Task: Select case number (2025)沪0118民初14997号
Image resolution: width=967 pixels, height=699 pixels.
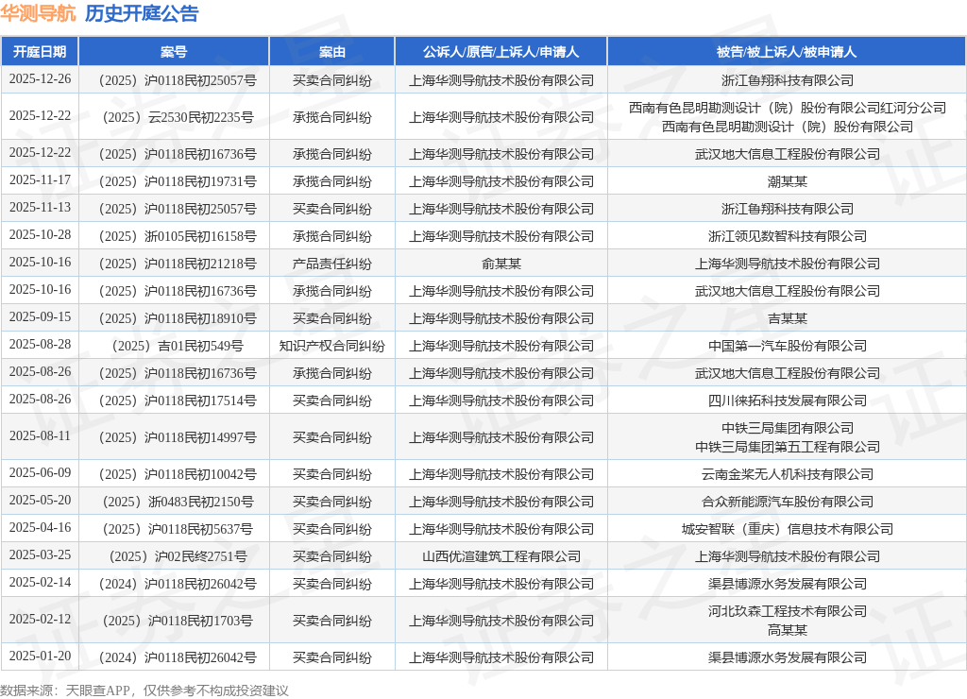Action: pos(178,437)
